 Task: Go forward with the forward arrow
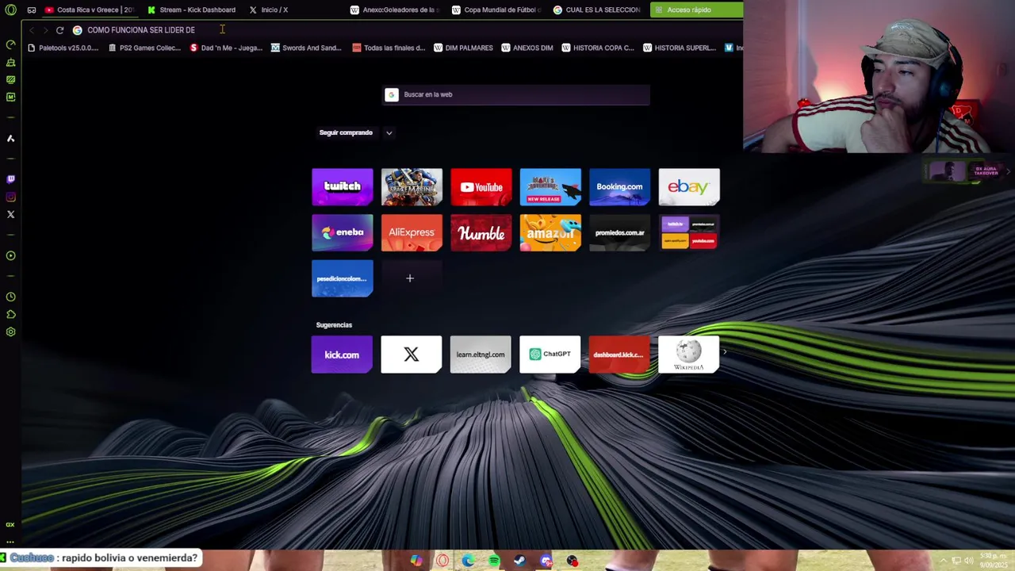pos(45,30)
